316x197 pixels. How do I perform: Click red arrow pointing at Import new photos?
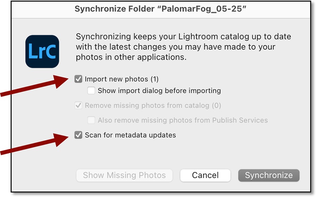click(x=35, y=87)
